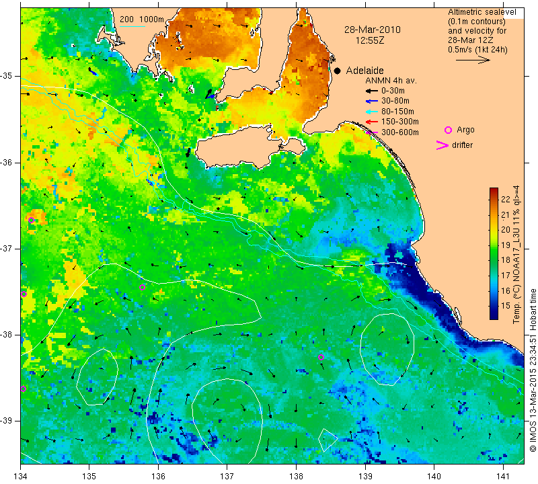
Task: Click the 'ANMN 4h av.' legend title
Action: click(391, 81)
